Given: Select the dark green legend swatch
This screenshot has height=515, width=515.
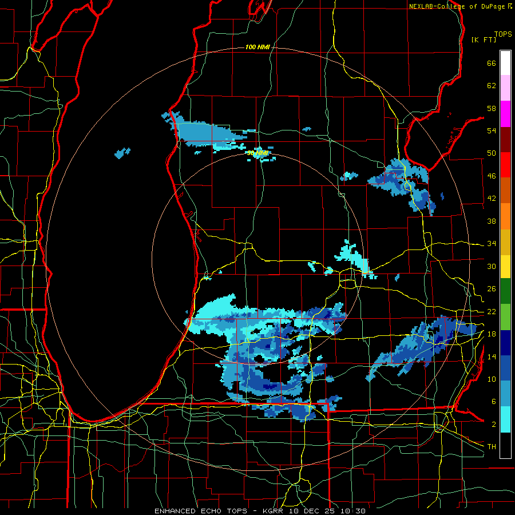Looking at the screenshot, I should [x=505, y=291].
